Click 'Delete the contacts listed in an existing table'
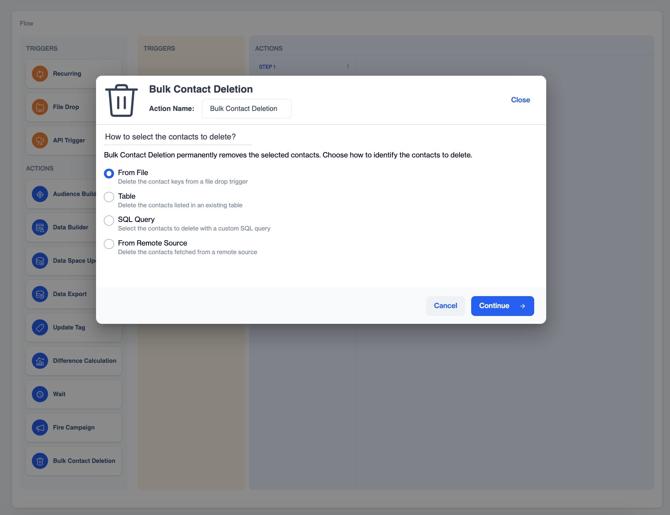Image resolution: width=670 pixels, height=515 pixels. (180, 205)
